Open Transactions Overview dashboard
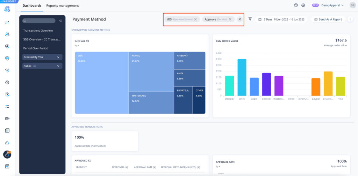 pyautogui.click(x=38, y=31)
